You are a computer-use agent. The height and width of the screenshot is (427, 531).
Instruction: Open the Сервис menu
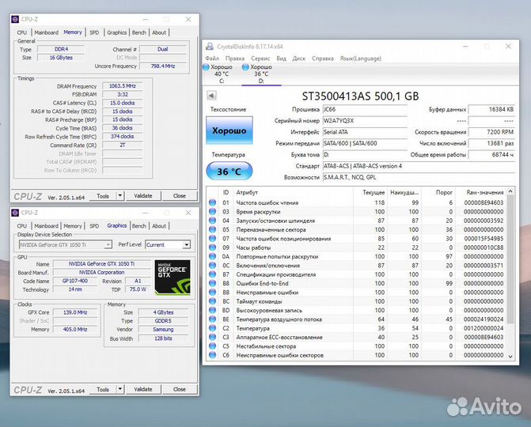point(260,59)
